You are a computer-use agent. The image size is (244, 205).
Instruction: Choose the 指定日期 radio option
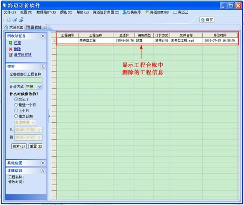[x=16, y=116]
